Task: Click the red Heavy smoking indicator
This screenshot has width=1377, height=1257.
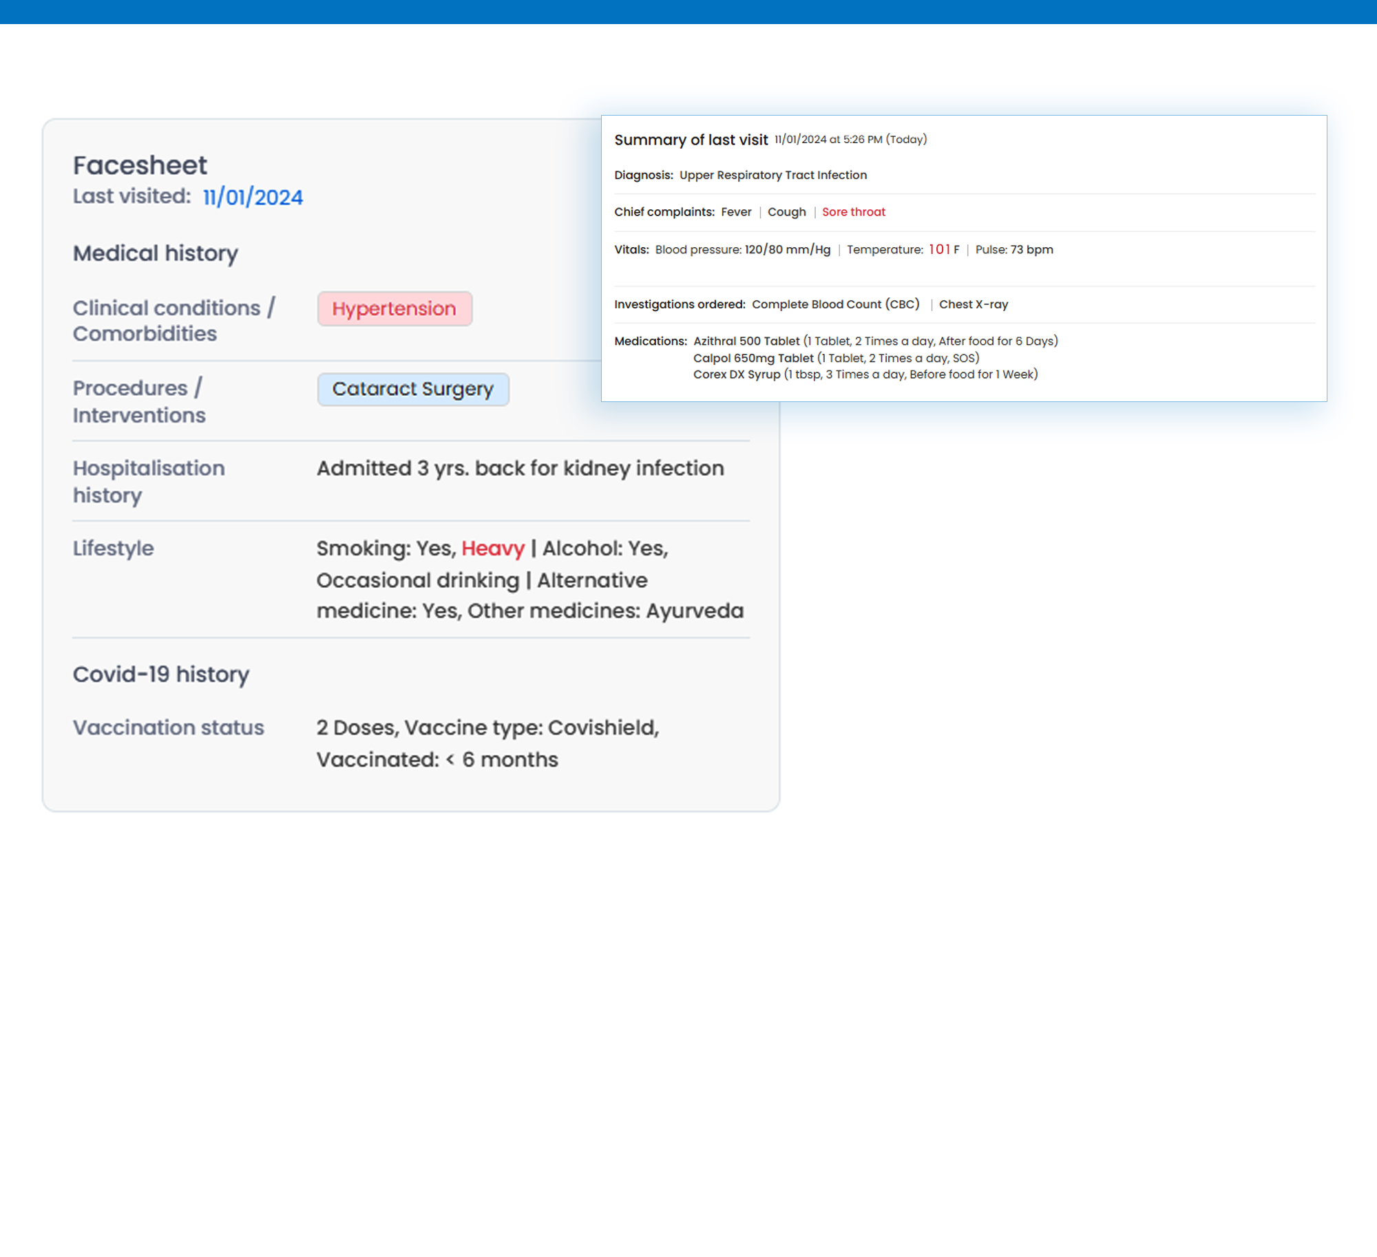Action: coord(492,549)
